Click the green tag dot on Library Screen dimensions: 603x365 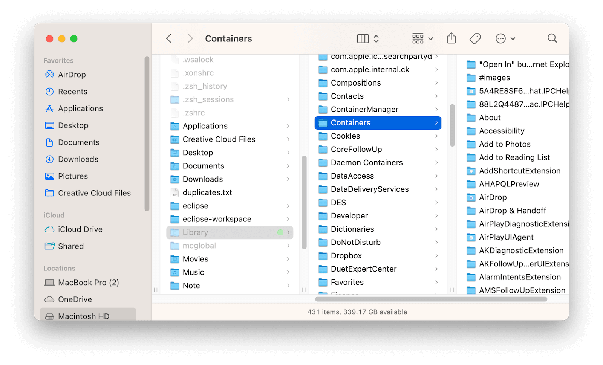coord(280,232)
